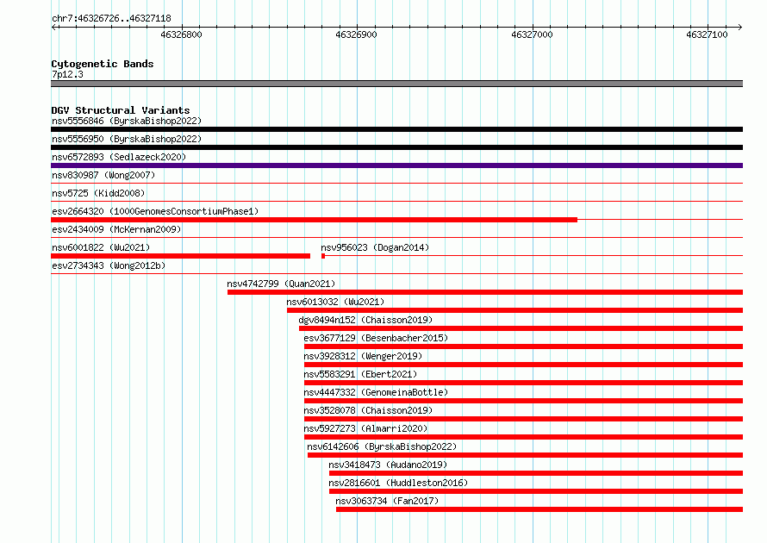
Task: Open variant nsv2816601 (Huddleston2016) label
Action: coord(398,483)
